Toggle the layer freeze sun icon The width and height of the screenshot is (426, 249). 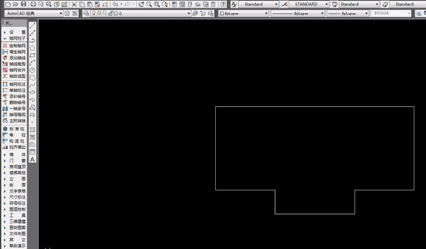tap(99, 13)
